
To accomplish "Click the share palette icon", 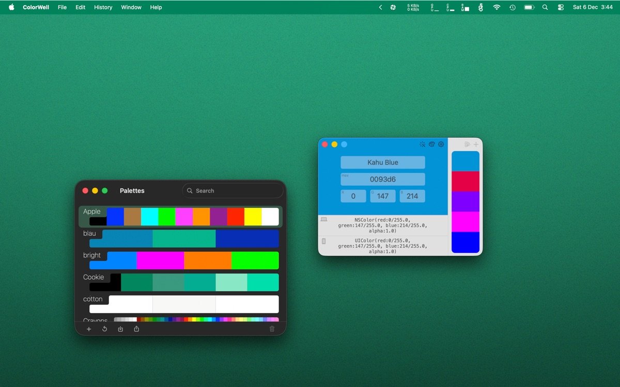I will tap(136, 329).
